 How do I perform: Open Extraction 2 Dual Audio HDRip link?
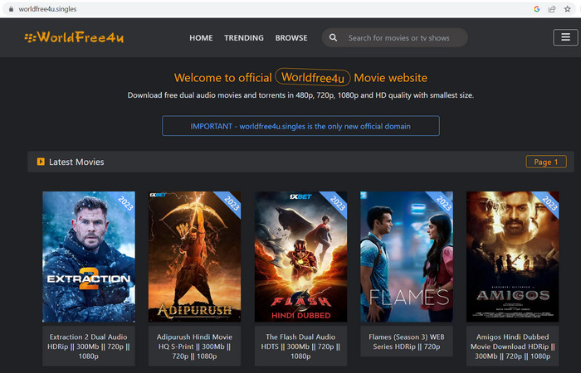pyautogui.click(x=89, y=346)
